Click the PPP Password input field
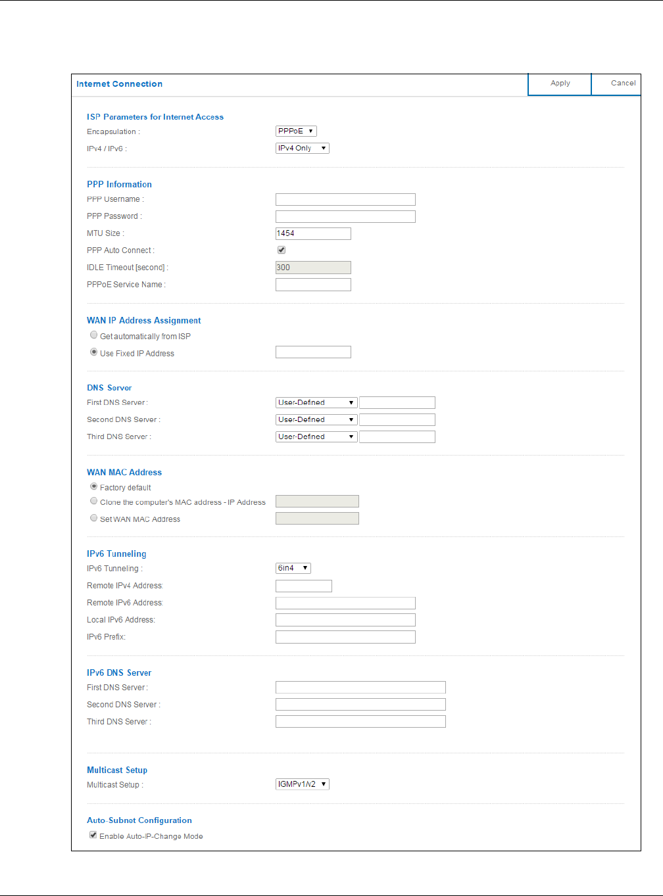 pyautogui.click(x=345, y=217)
